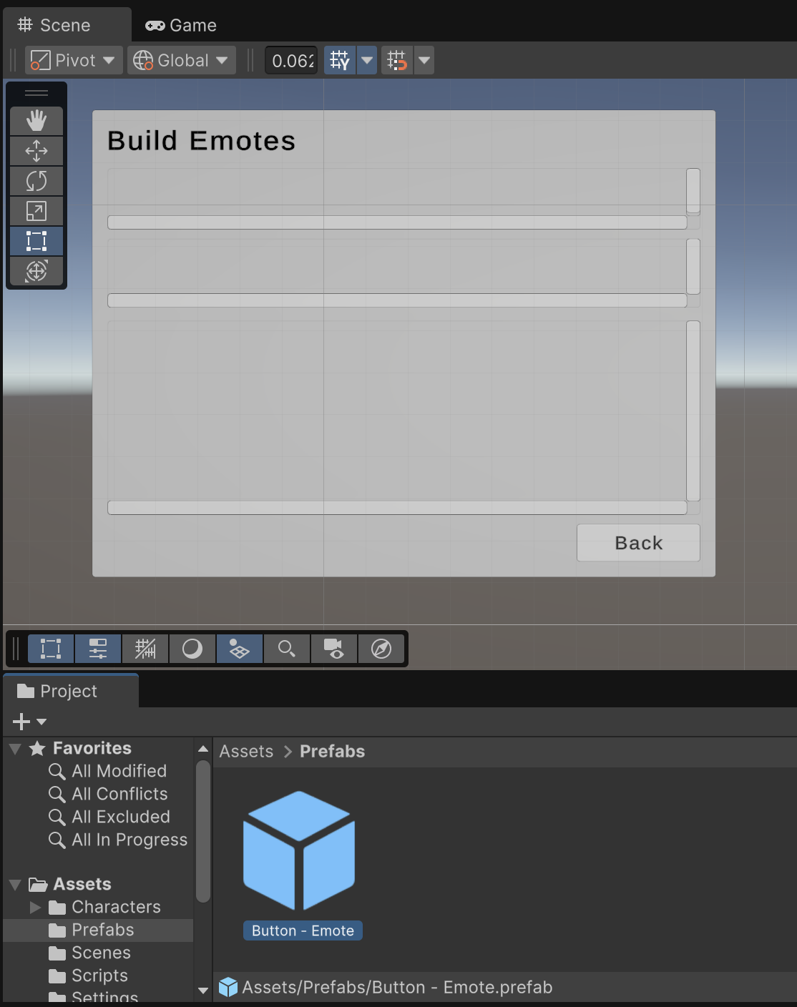Select the Rect tool

coord(36,241)
